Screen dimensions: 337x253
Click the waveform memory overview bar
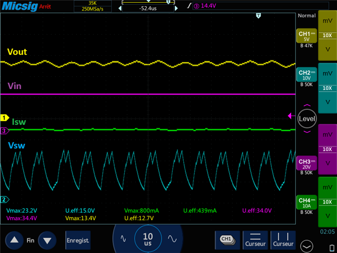[x=148, y=2]
